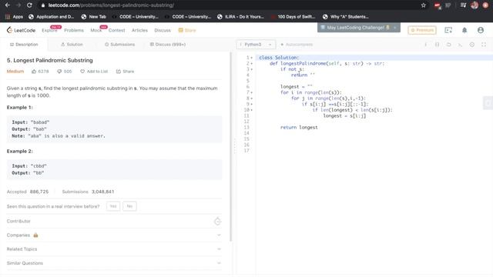Open the 'Why "A" Students...' bookmark
Image resolution: width=493 pixels, height=277 pixels.
point(346,17)
